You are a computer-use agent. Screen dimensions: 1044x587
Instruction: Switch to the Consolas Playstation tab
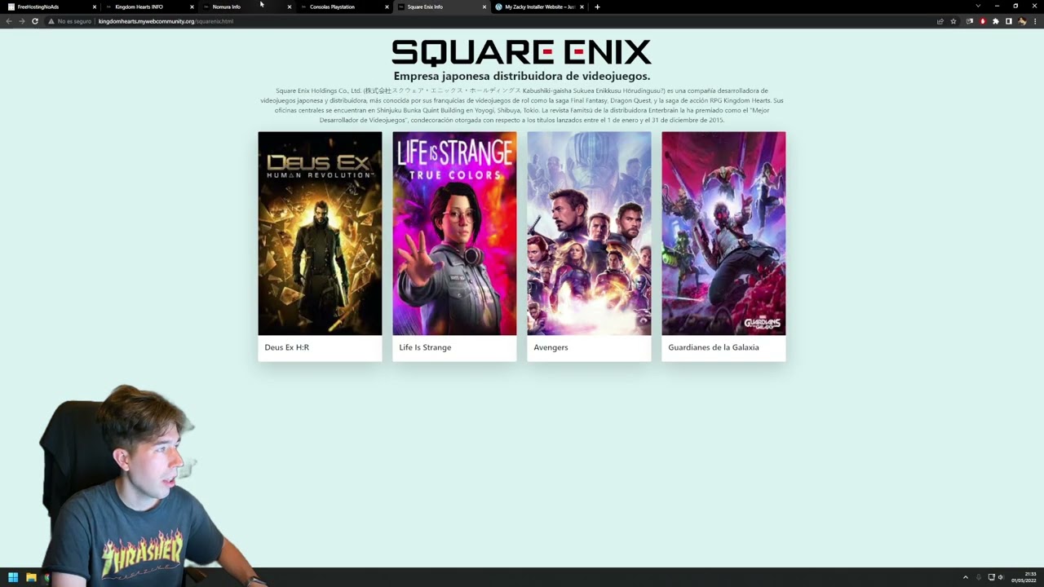click(343, 7)
